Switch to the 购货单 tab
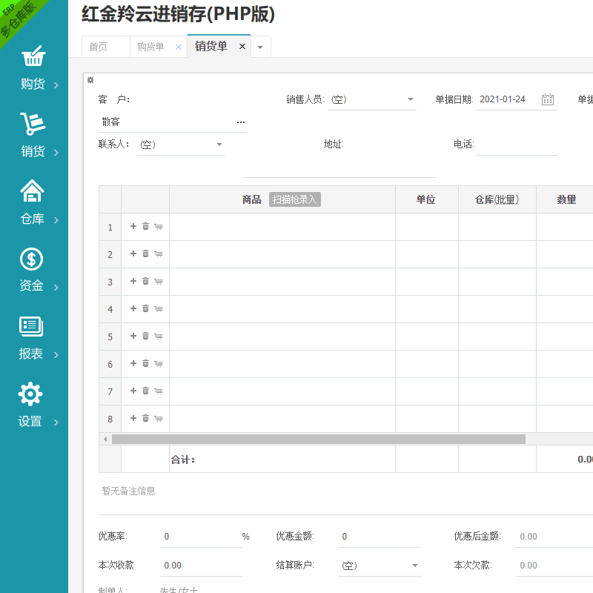 pos(150,47)
